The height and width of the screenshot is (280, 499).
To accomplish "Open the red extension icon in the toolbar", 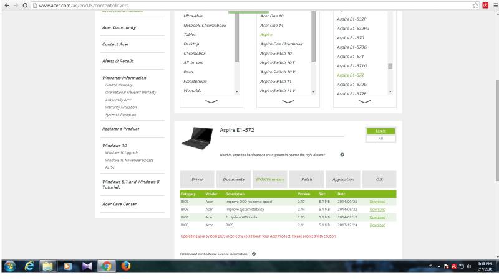I will [485, 6].
